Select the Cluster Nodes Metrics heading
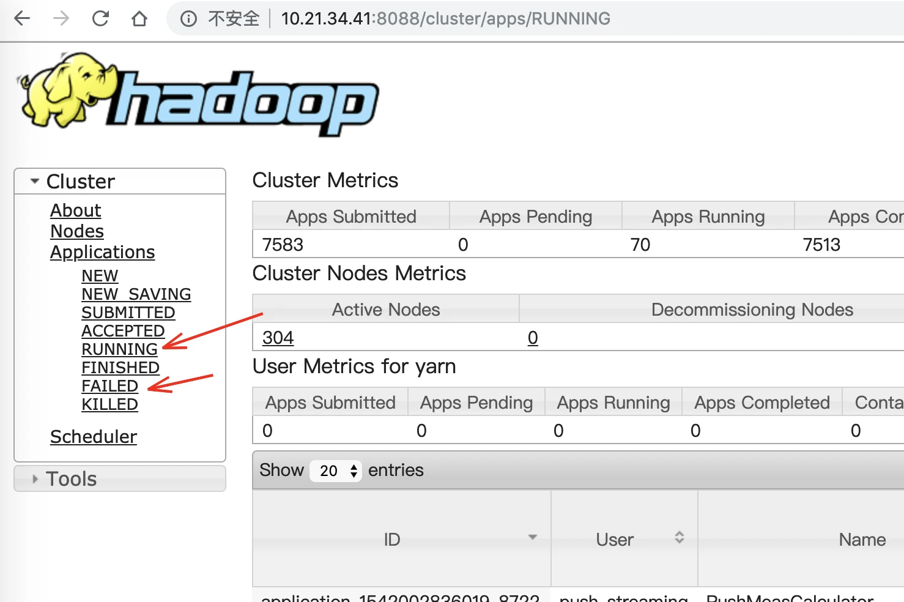Screen dimensions: 904x602 [360, 273]
